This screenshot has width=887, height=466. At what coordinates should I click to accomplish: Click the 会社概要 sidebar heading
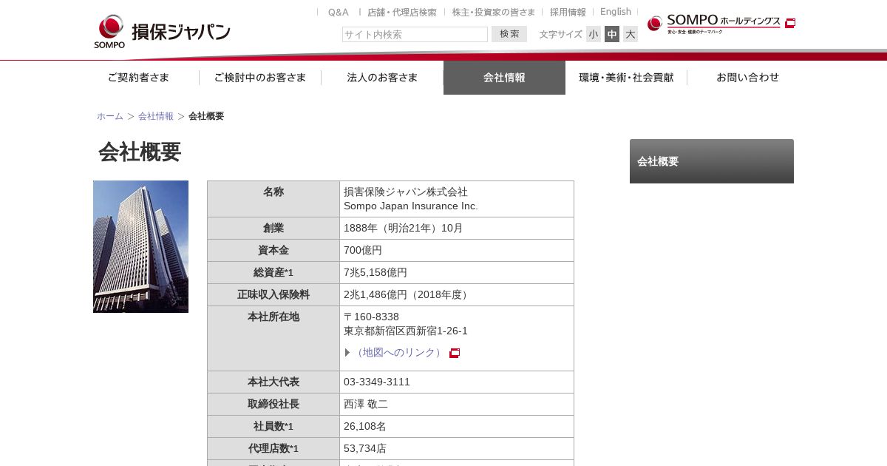tap(712, 161)
